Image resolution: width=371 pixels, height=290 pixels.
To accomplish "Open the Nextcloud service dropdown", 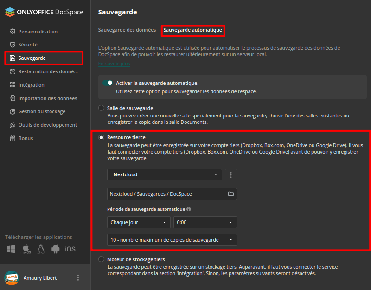I will [x=164, y=174].
